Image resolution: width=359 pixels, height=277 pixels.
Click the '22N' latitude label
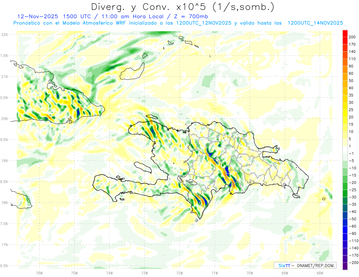pyautogui.click(x=4, y=34)
